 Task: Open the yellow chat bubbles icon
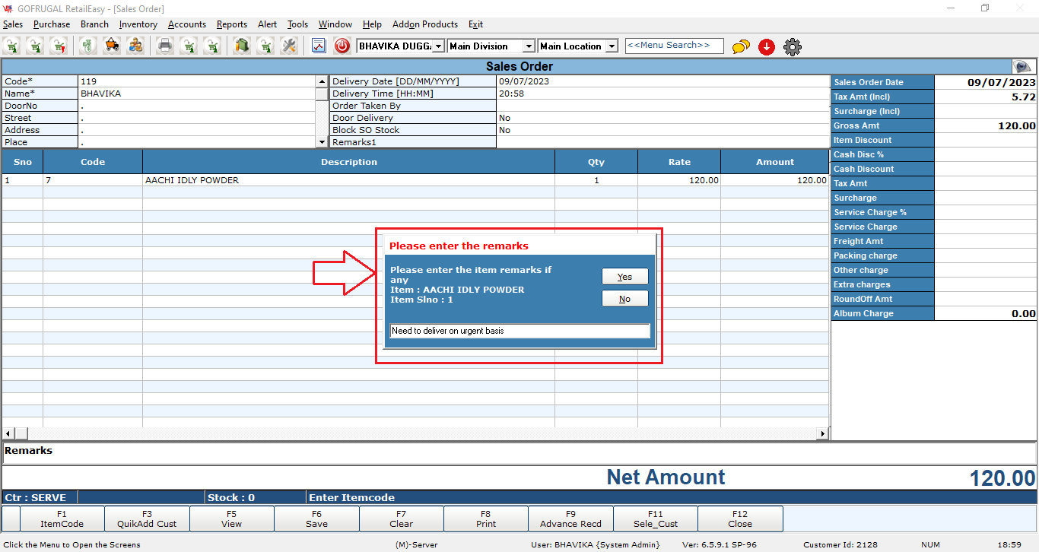741,47
